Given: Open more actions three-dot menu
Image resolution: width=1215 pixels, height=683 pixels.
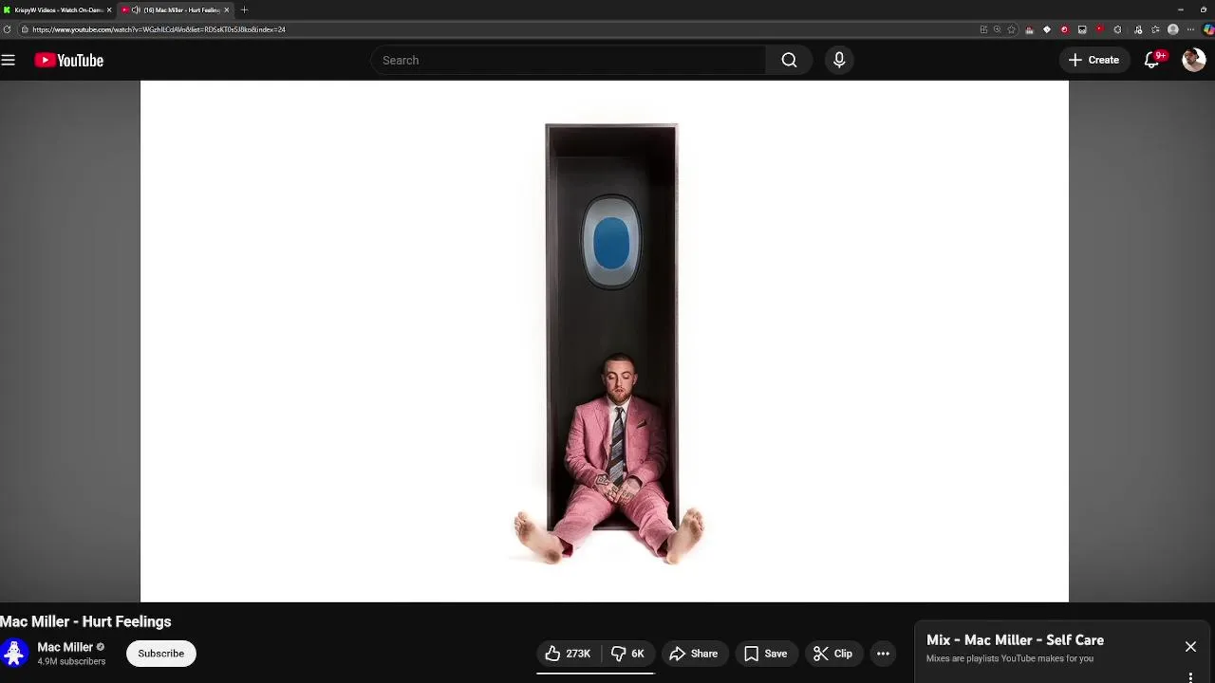Looking at the screenshot, I should point(883,654).
